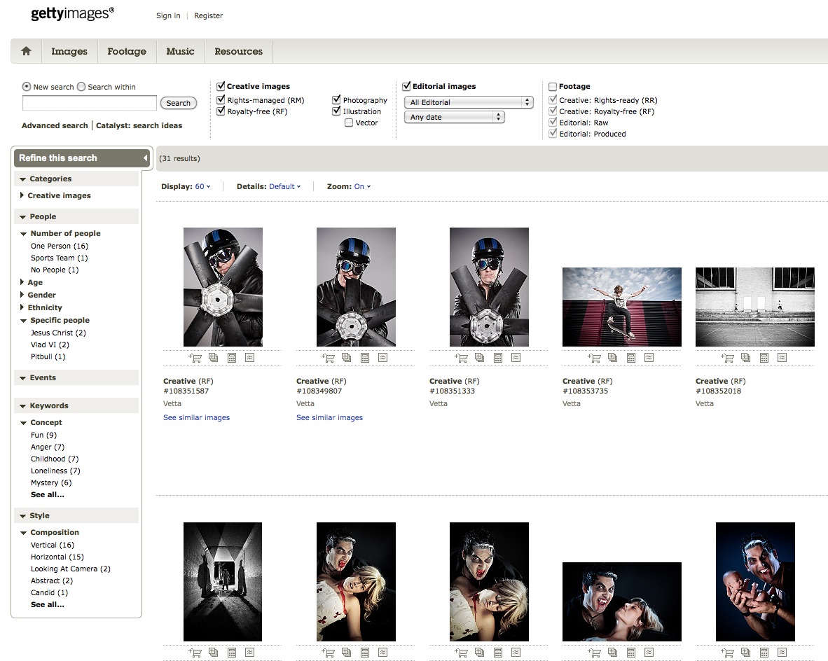Viewport: 828px width, 661px height.
Task: Add image #108351587 to cart
Action: (x=195, y=358)
